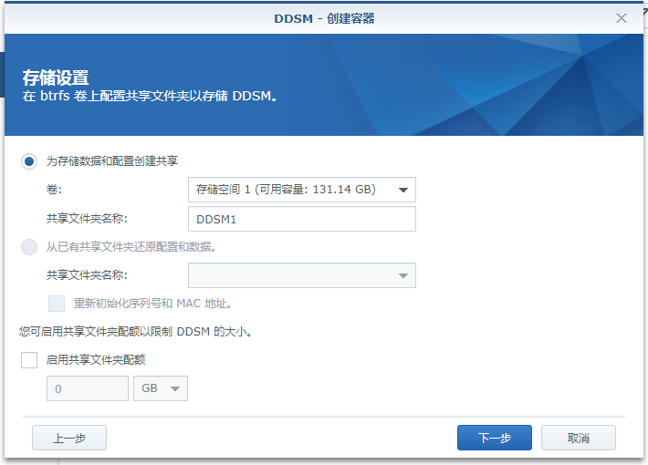The width and height of the screenshot is (648, 465).
Task: Tick the reinitialize serial number and MAC checkbox
Action: pos(57,304)
